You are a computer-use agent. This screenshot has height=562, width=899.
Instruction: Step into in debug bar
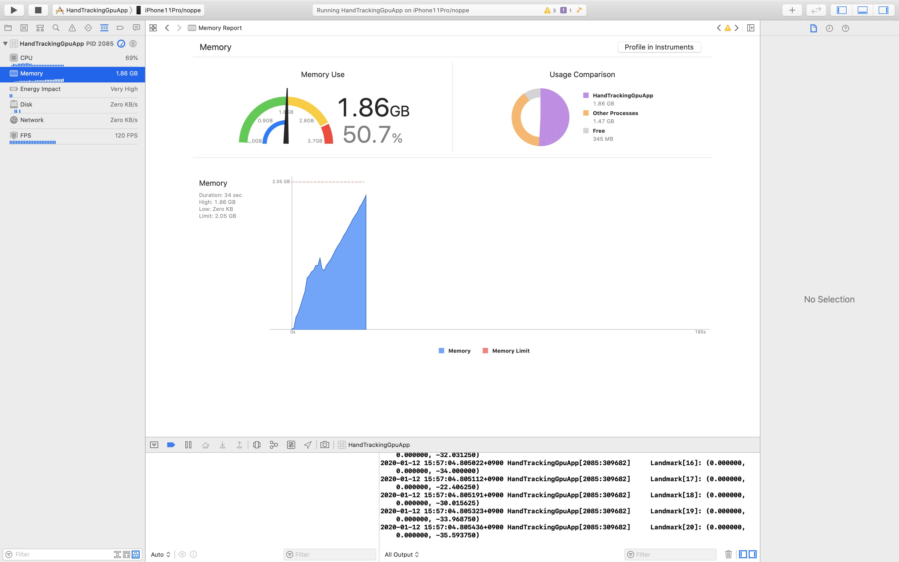pyautogui.click(x=223, y=445)
